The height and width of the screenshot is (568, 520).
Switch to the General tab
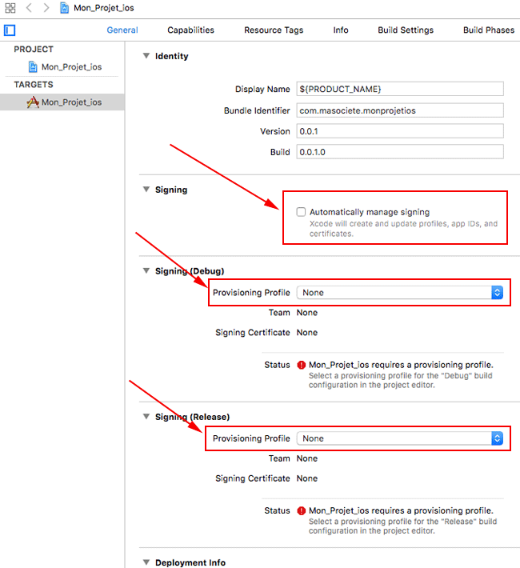point(122,30)
